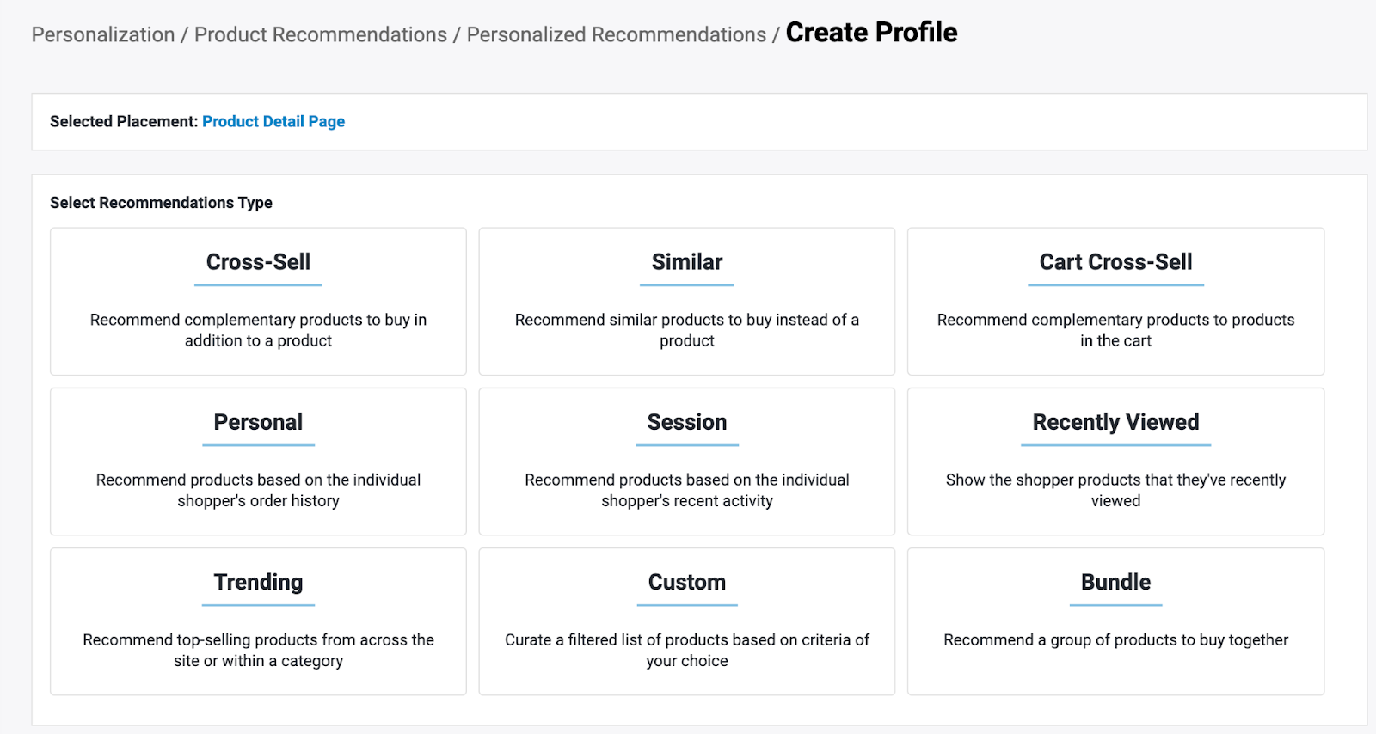This screenshot has height=734, width=1376.
Task: Click 'Show the shopper products' description text
Action: point(1115,490)
